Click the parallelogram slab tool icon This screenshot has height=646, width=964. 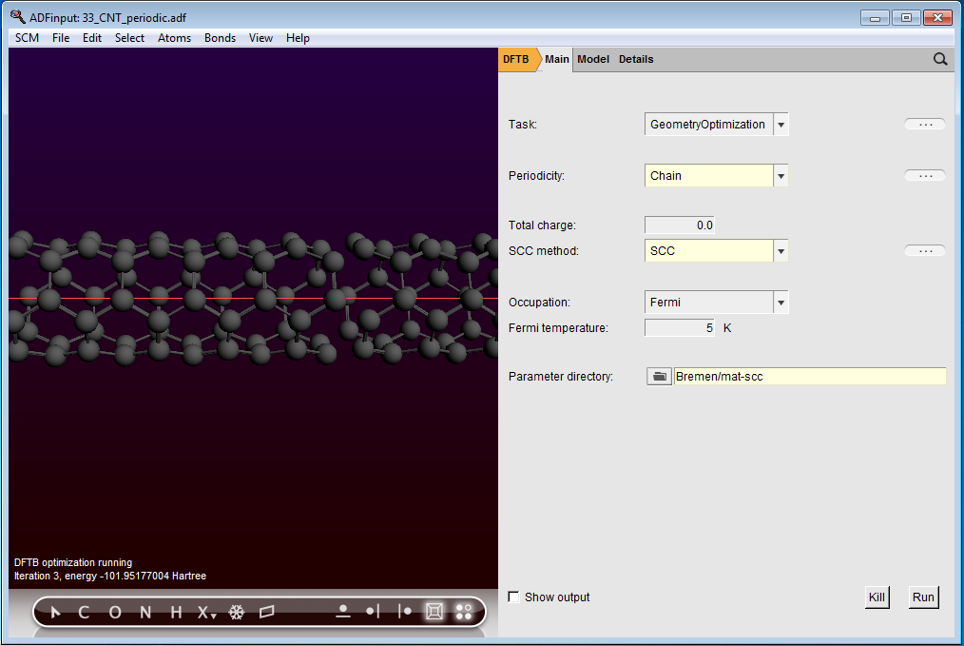pyautogui.click(x=267, y=612)
